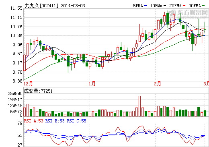
Task: Click the 成交量:77251 volume label
Action: click(38, 91)
